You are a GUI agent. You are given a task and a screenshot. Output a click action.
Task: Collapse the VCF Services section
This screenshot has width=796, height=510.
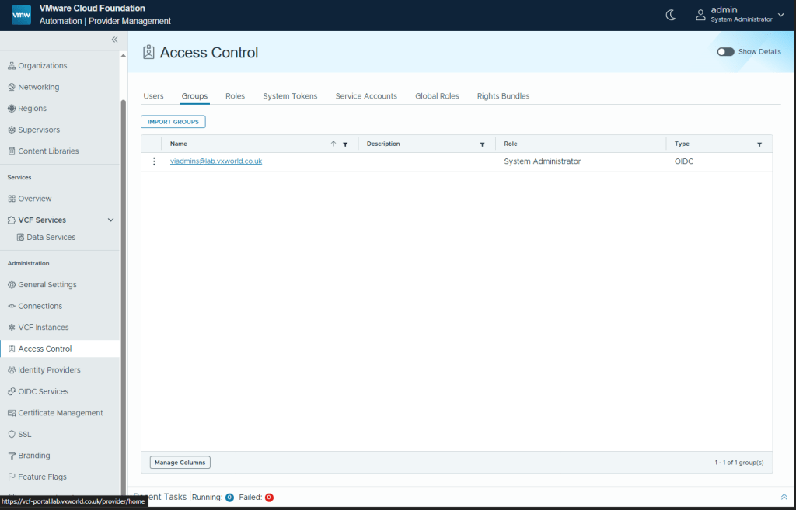point(110,220)
